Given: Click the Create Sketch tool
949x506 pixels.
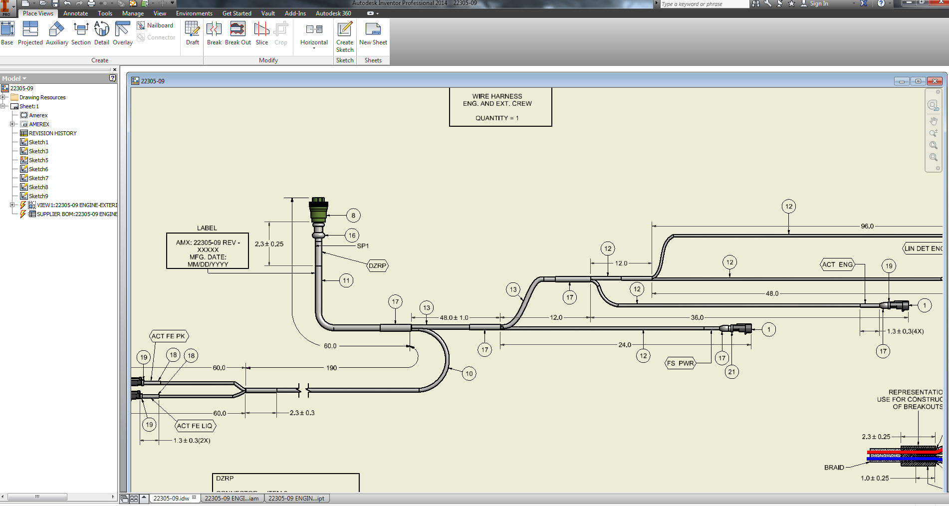Looking at the screenshot, I should [345, 37].
